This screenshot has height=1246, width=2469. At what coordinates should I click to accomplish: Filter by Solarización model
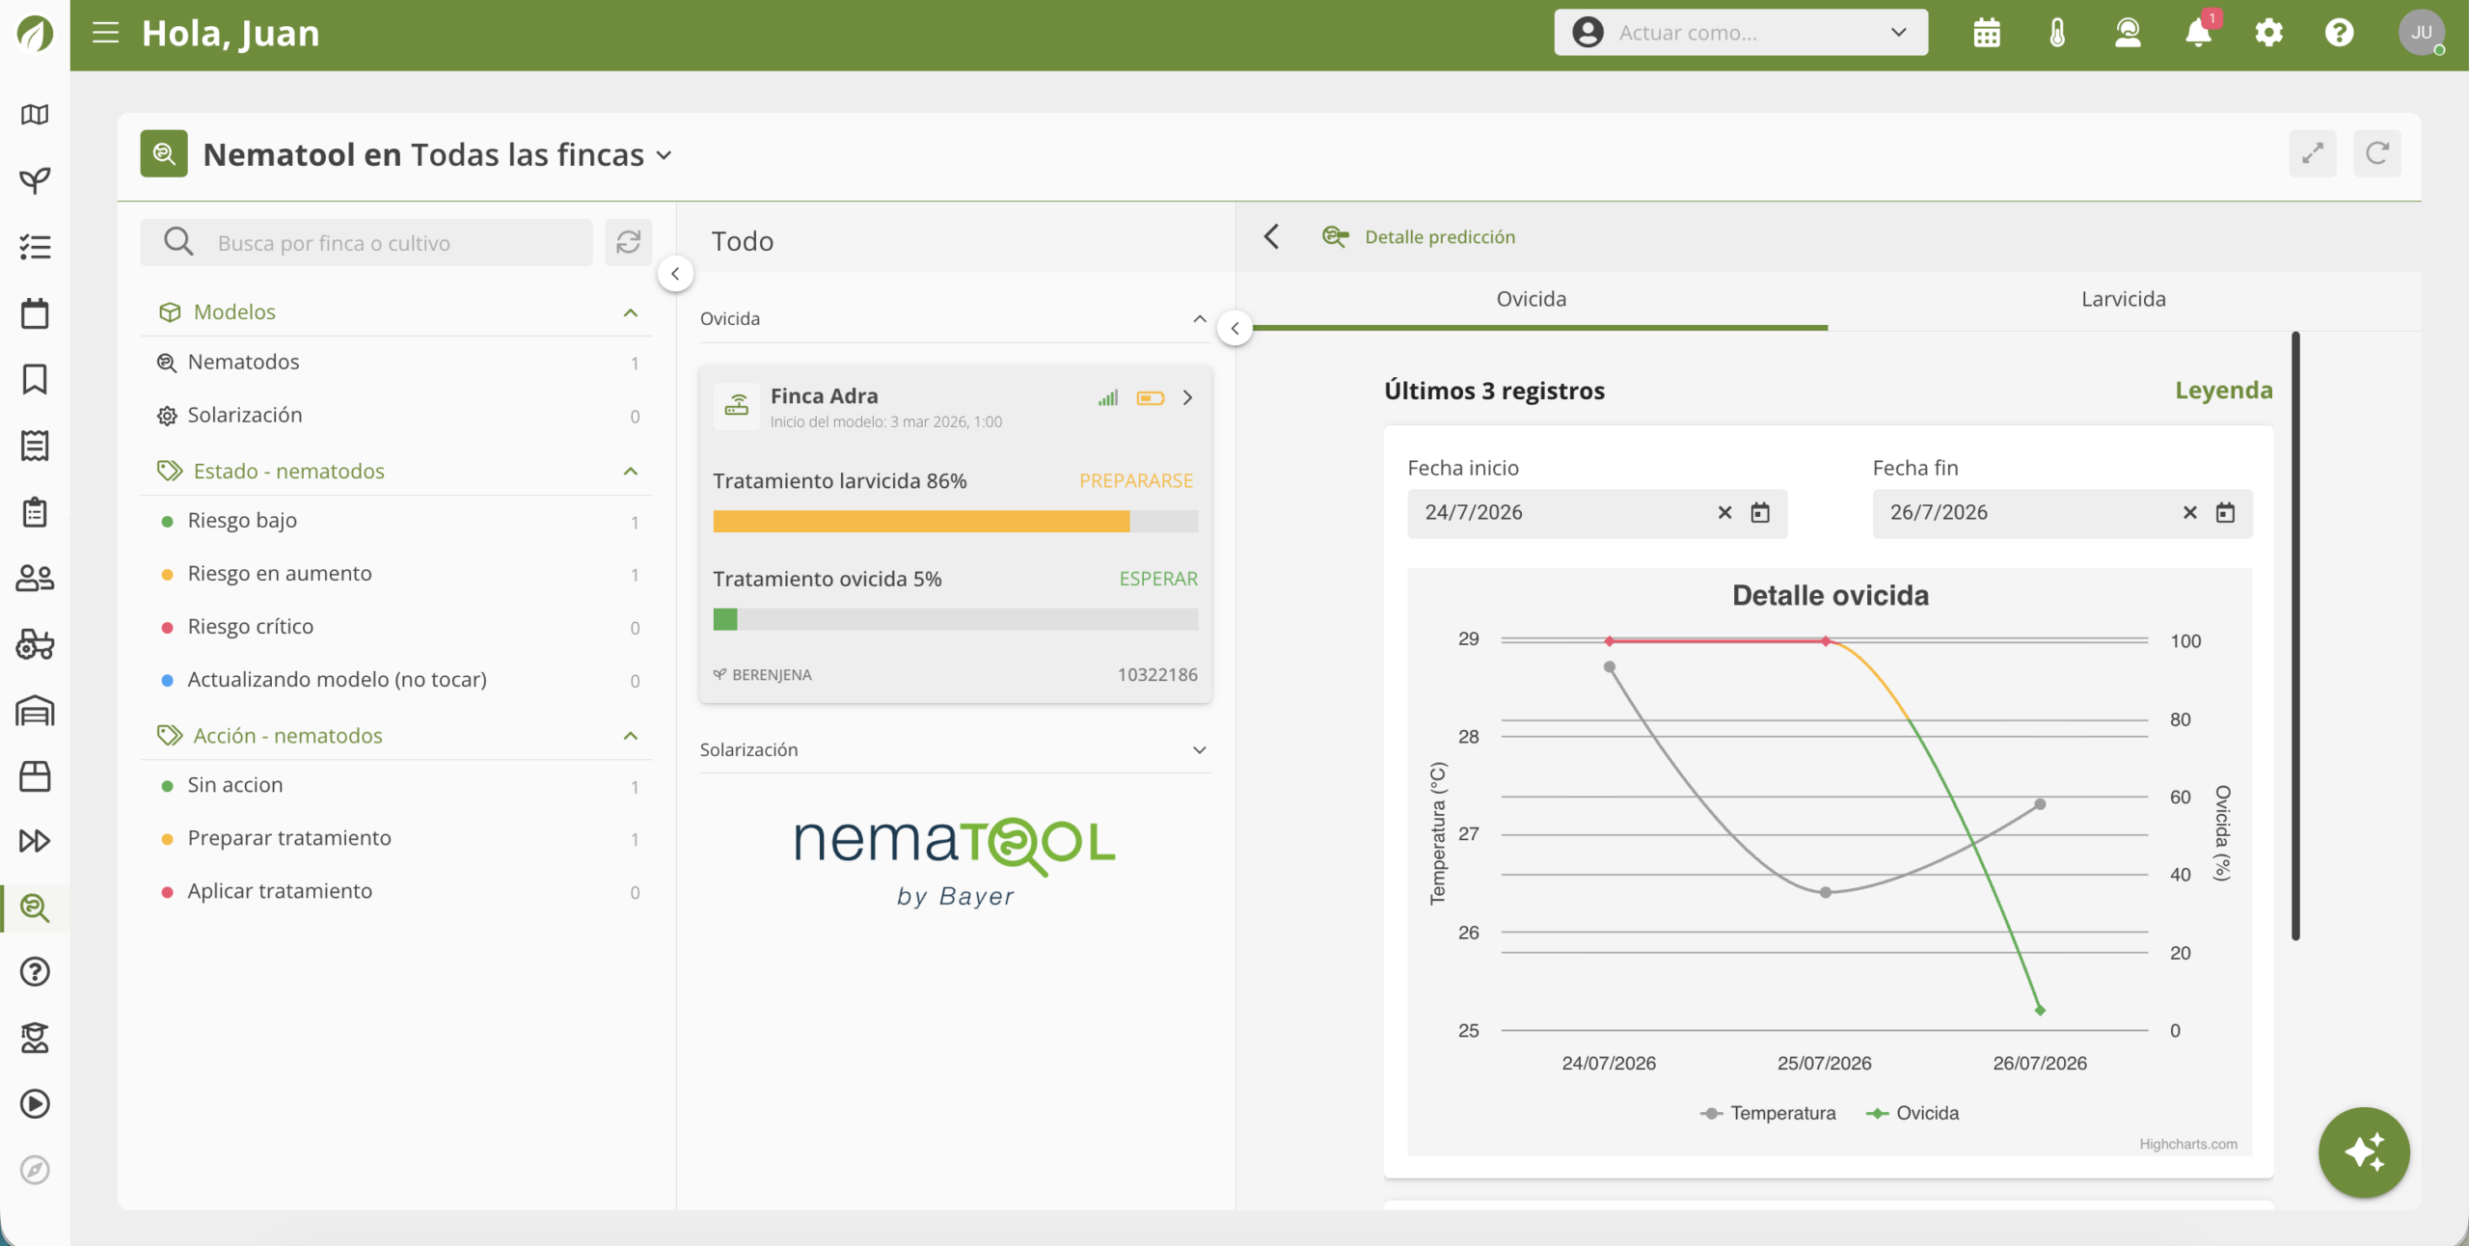pyautogui.click(x=396, y=416)
